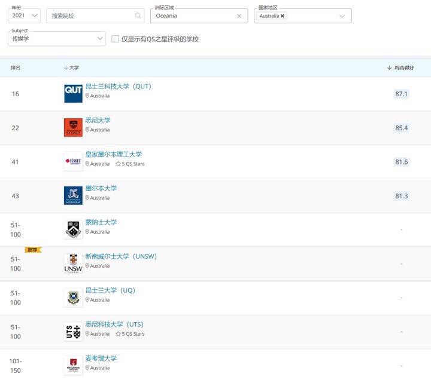The width and height of the screenshot is (431, 380).
Task: Click the rank 16 cell
Action: (x=16, y=94)
